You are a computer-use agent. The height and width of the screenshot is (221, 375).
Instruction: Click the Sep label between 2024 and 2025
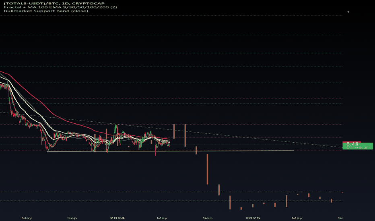click(x=207, y=218)
